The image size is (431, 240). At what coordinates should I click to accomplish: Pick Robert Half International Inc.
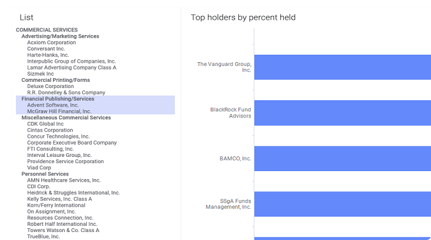[x=62, y=224]
